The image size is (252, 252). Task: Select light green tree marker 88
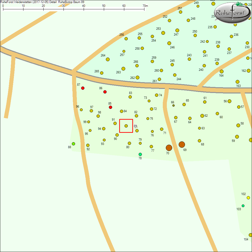(x=73, y=144)
